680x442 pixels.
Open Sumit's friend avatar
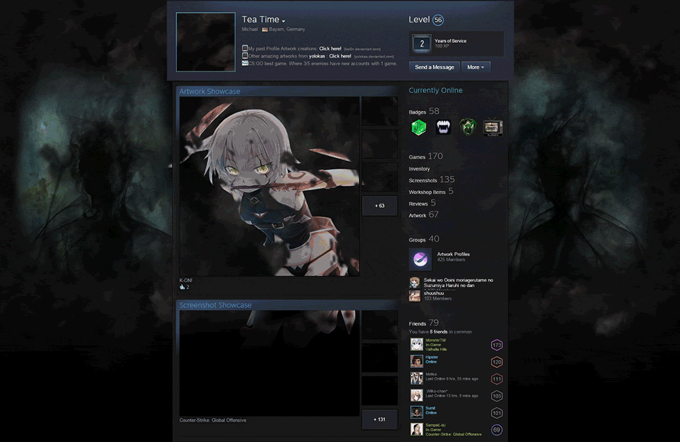click(417, 412)
